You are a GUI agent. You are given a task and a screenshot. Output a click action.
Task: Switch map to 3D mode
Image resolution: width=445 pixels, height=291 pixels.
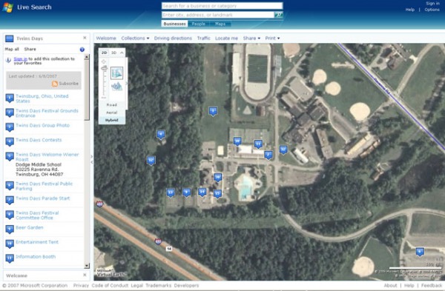click(x=113, y=53)
